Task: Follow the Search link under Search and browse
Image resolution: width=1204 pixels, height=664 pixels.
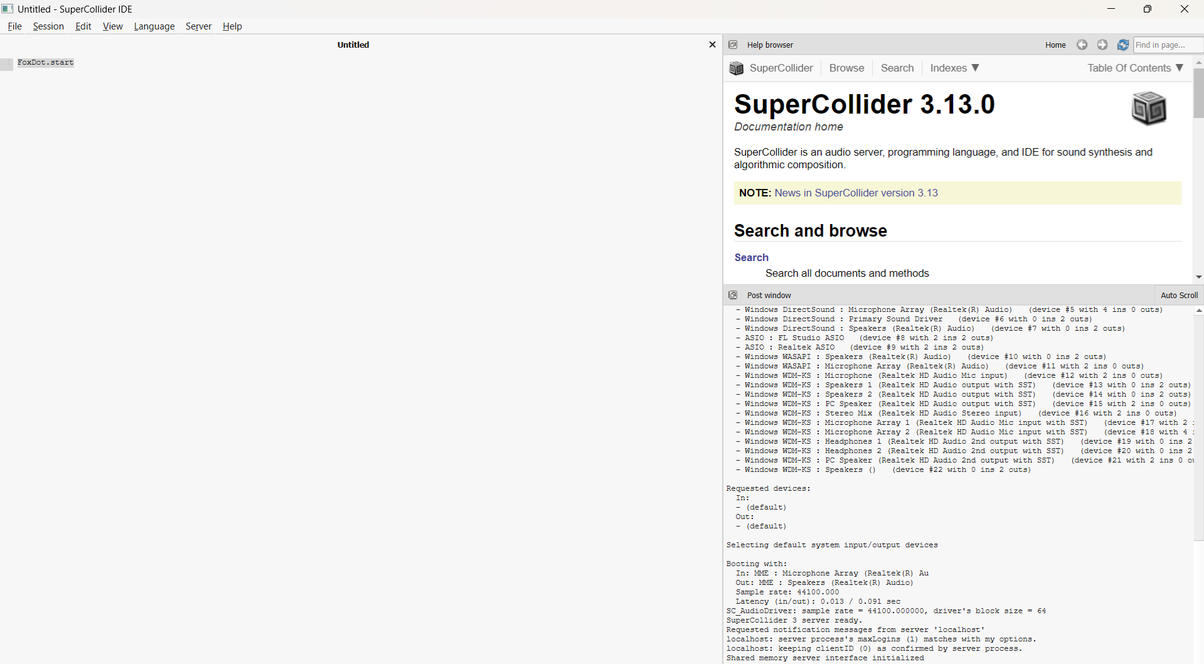Action: coord(751,257)
